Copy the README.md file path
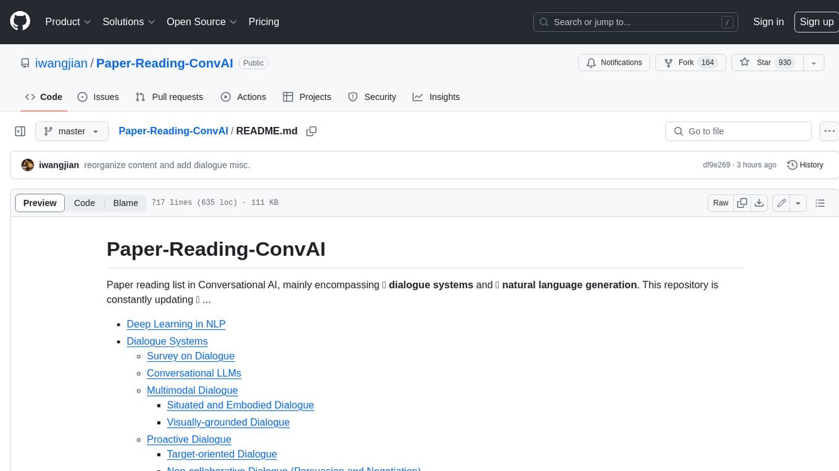The width and height of the screenshot is (839, 471). click(x=312, y=131)
